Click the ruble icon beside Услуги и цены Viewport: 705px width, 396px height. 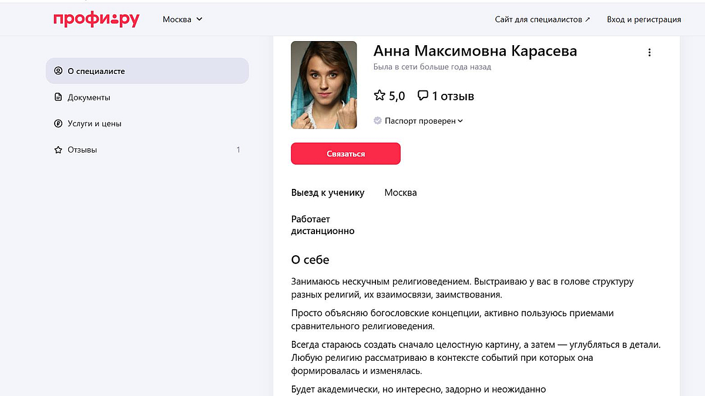pos(58,124)
